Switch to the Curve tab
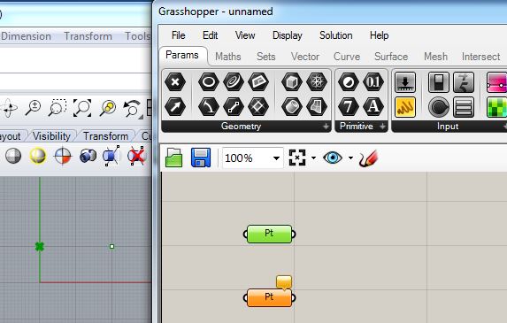The width and height of the screenshot is (507, 323). pos(347,57)
